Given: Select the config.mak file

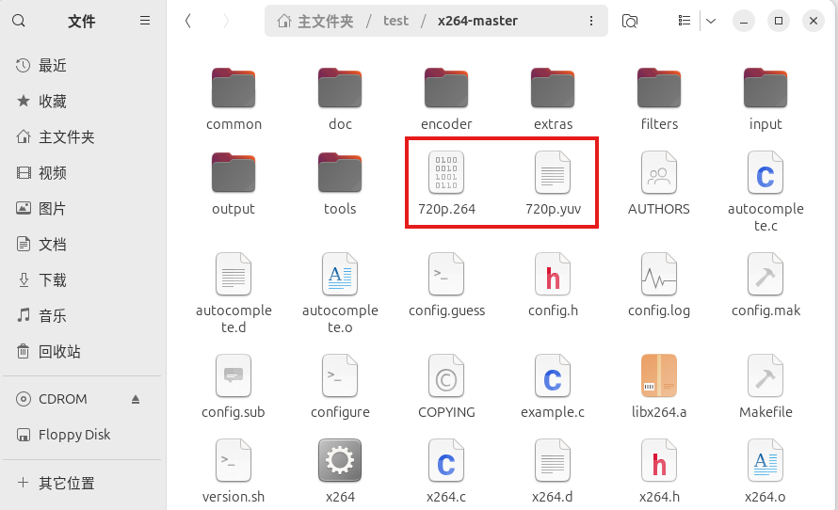Looking at the screenshot, I should (765, 286).
